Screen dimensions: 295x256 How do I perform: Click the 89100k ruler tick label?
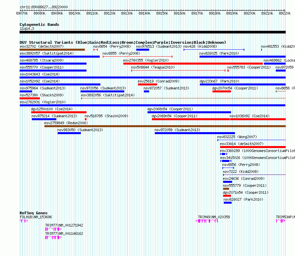pyautogui.click(x=75, y=13)
